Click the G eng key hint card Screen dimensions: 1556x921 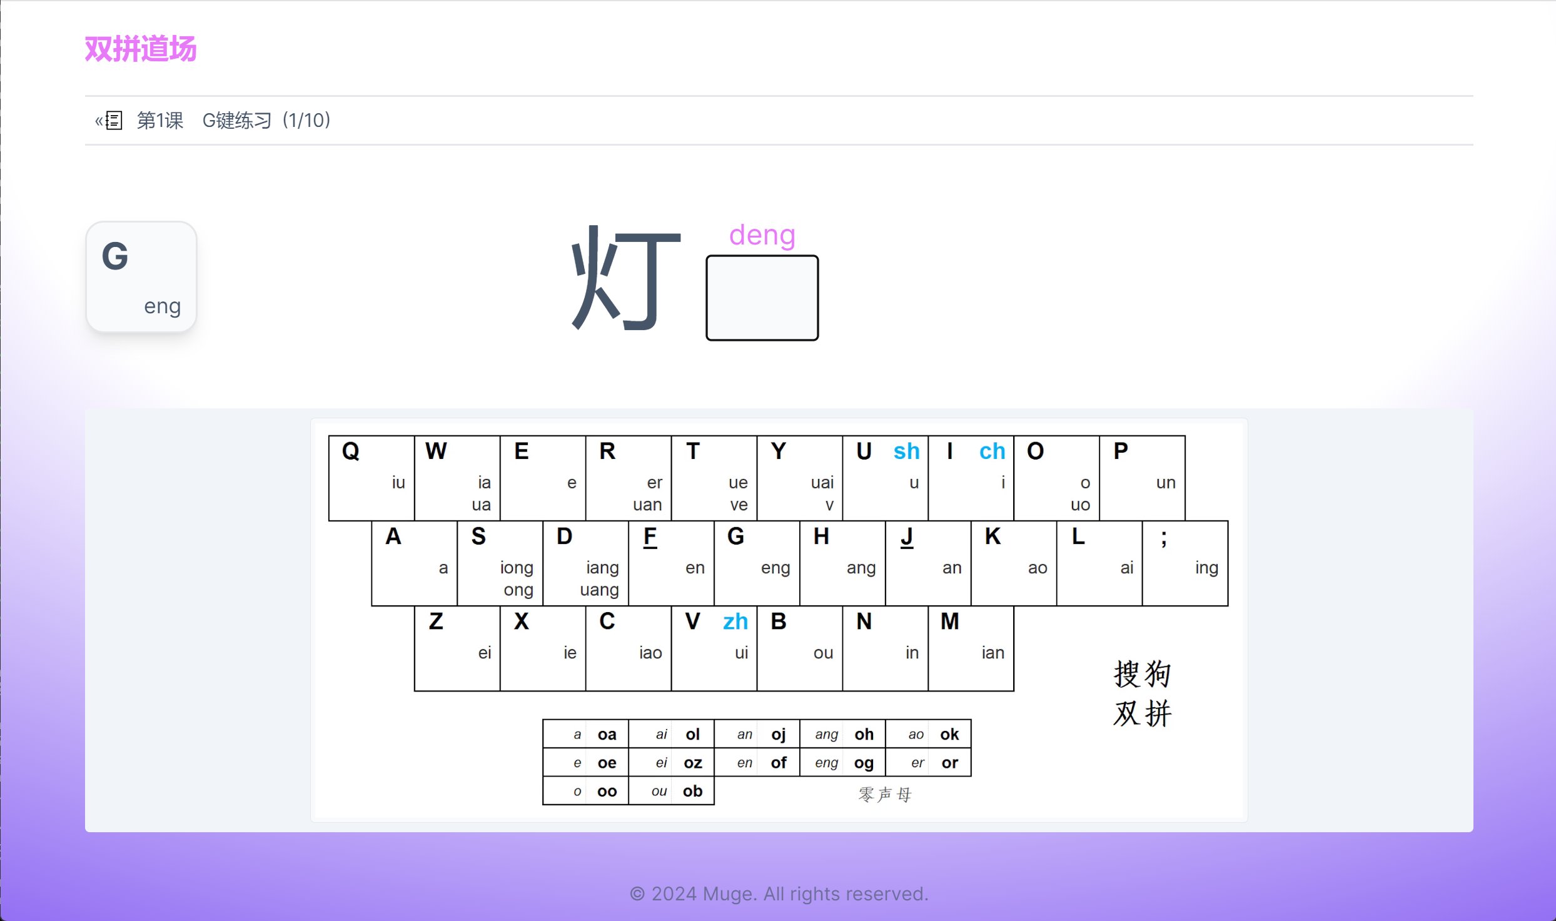click(141, 277)
